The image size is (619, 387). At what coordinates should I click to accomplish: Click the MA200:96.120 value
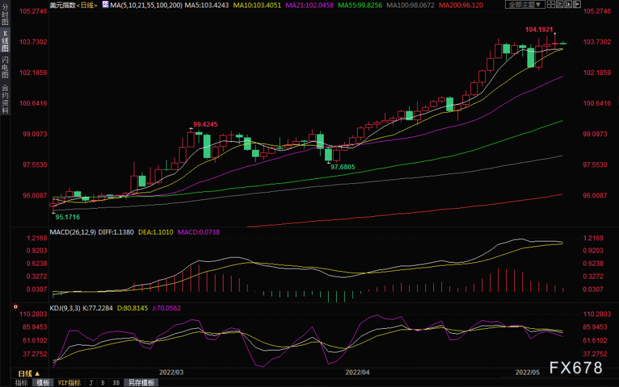pos(461,5)
